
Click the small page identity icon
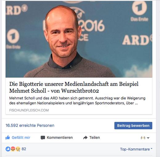pyautogui.click(x=143, y=138)
